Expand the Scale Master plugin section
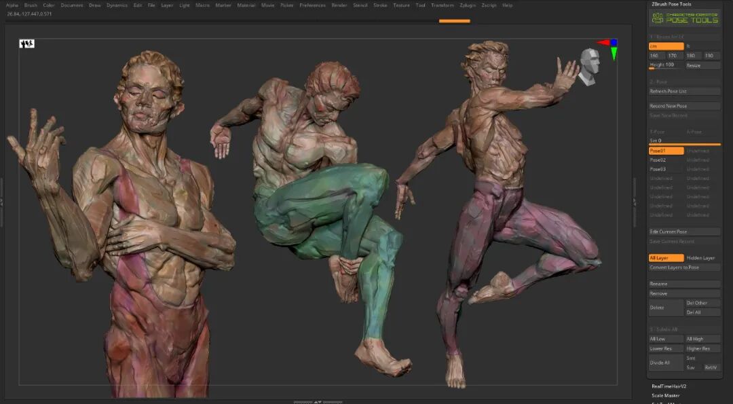The height and width of the screenshot is (404, 733). click(666, 396)
